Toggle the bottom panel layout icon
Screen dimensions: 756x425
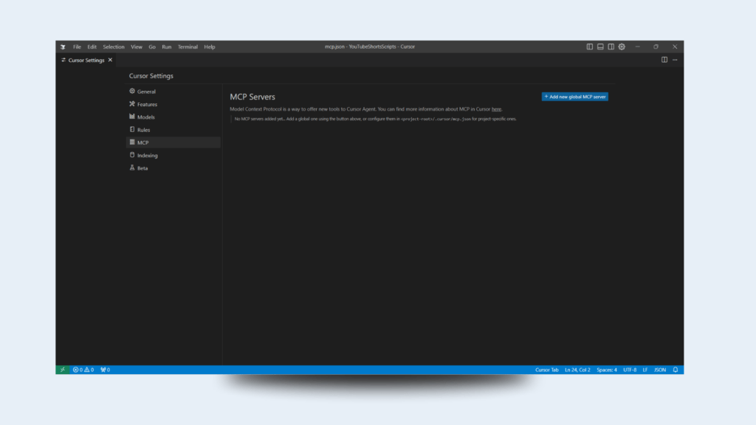pos(600,46)
